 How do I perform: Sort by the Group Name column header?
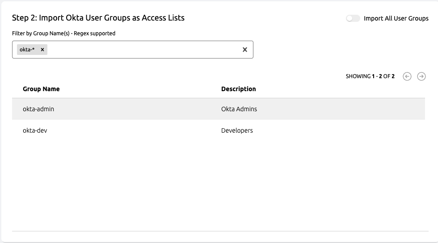41,89
